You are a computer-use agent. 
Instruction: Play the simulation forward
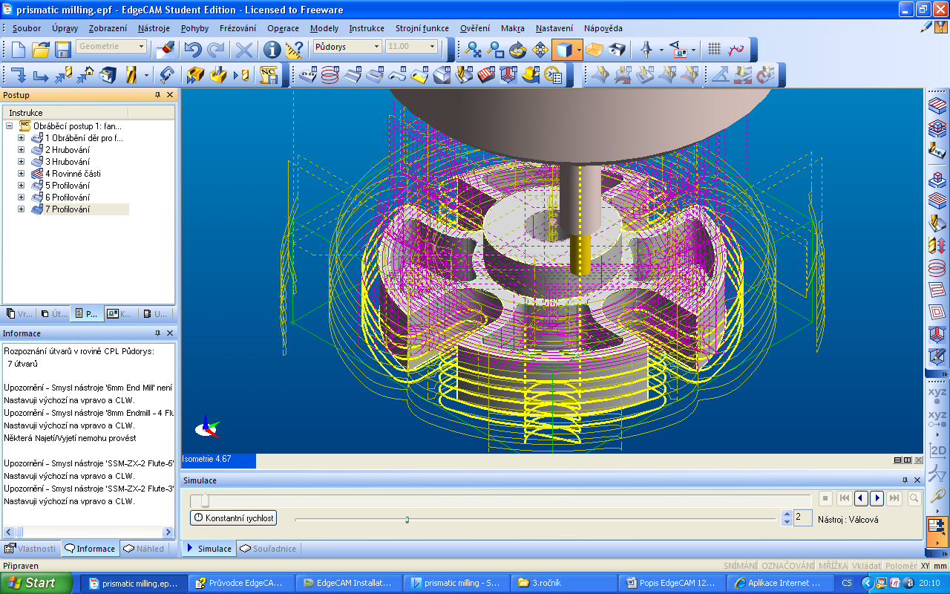tap(877, 498)
